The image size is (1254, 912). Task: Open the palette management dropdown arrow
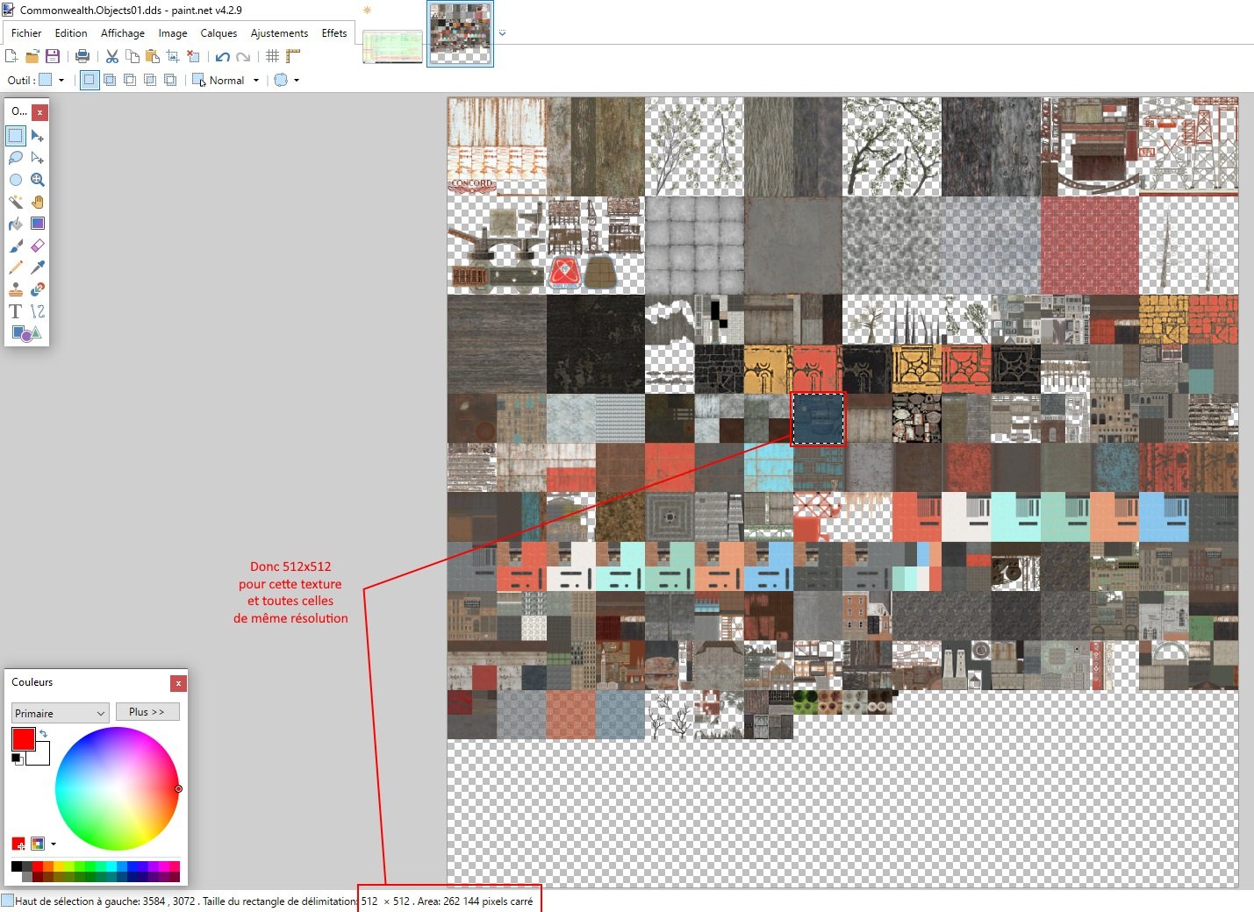[54, 844]
